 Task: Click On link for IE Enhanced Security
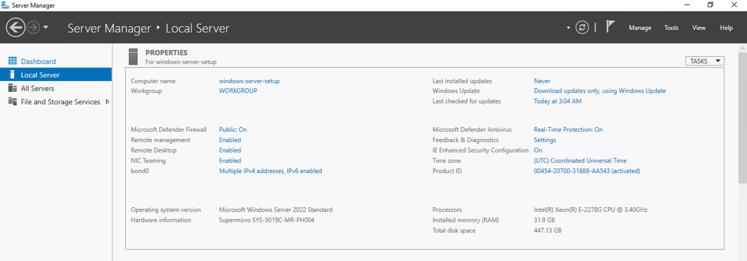pyautogui.click(x=538, y=150)
